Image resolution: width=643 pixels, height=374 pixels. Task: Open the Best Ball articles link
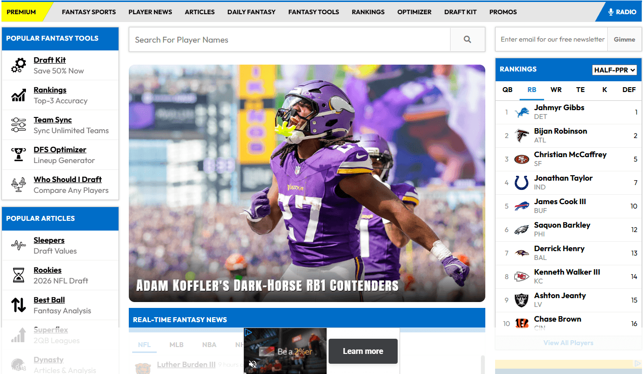(x=49, y=300)
